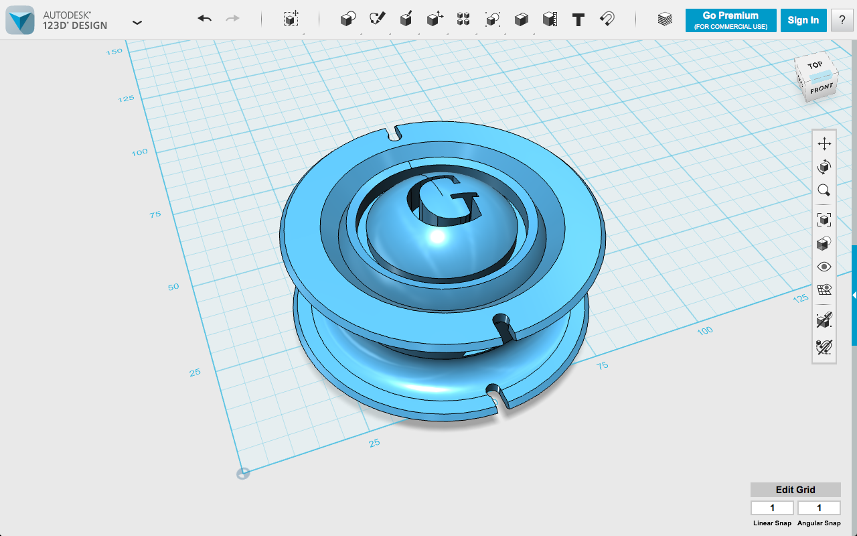Open the Help question mark button
Viewport: 857px width, 536px height.
842,20
